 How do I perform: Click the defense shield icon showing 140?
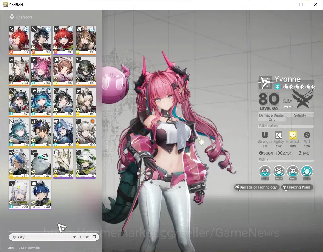(300, 153)
